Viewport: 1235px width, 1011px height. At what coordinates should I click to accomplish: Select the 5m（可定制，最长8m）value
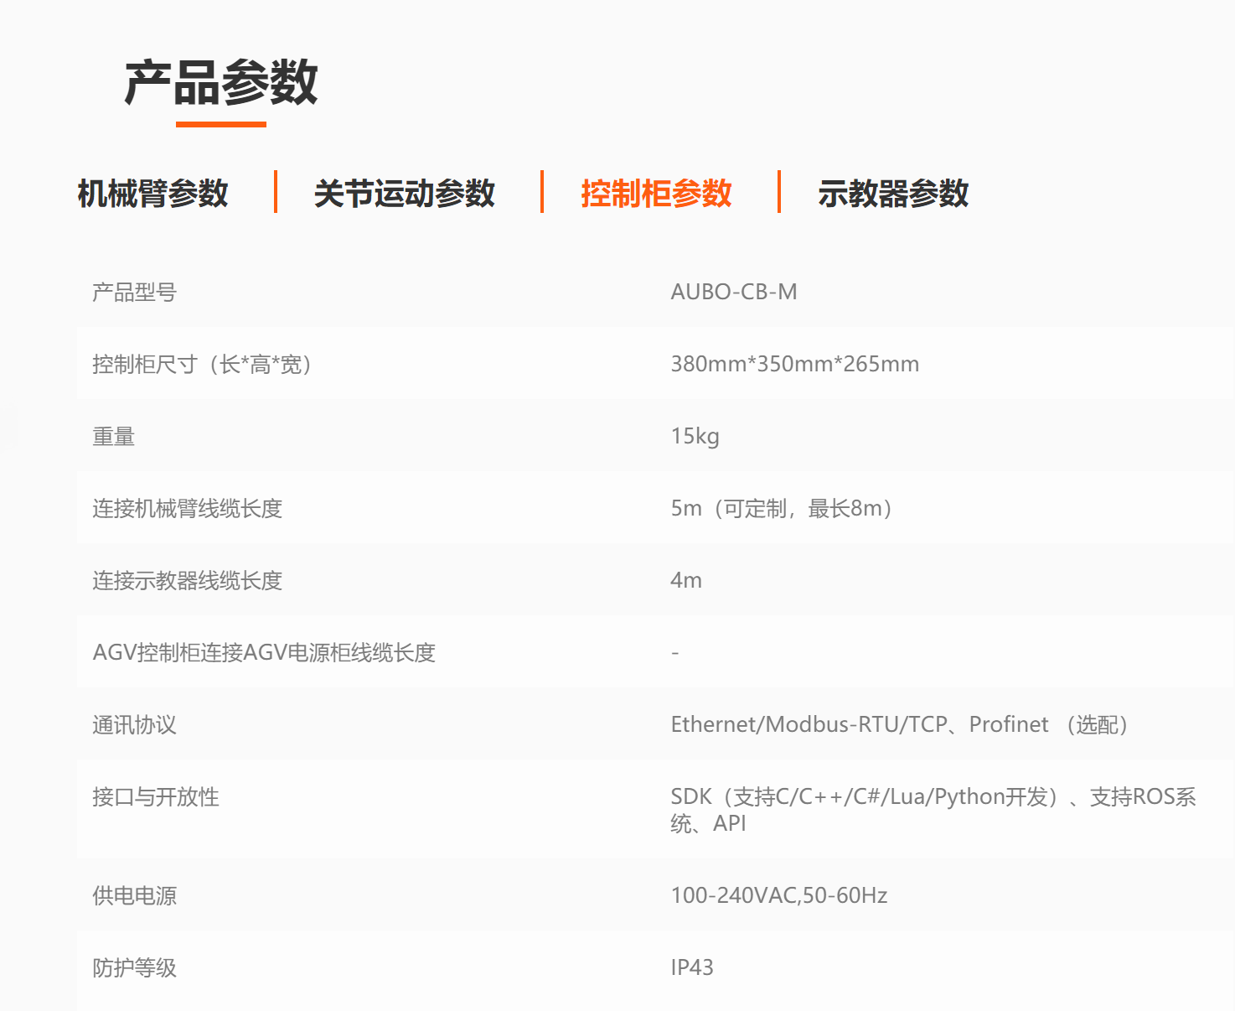781,508
